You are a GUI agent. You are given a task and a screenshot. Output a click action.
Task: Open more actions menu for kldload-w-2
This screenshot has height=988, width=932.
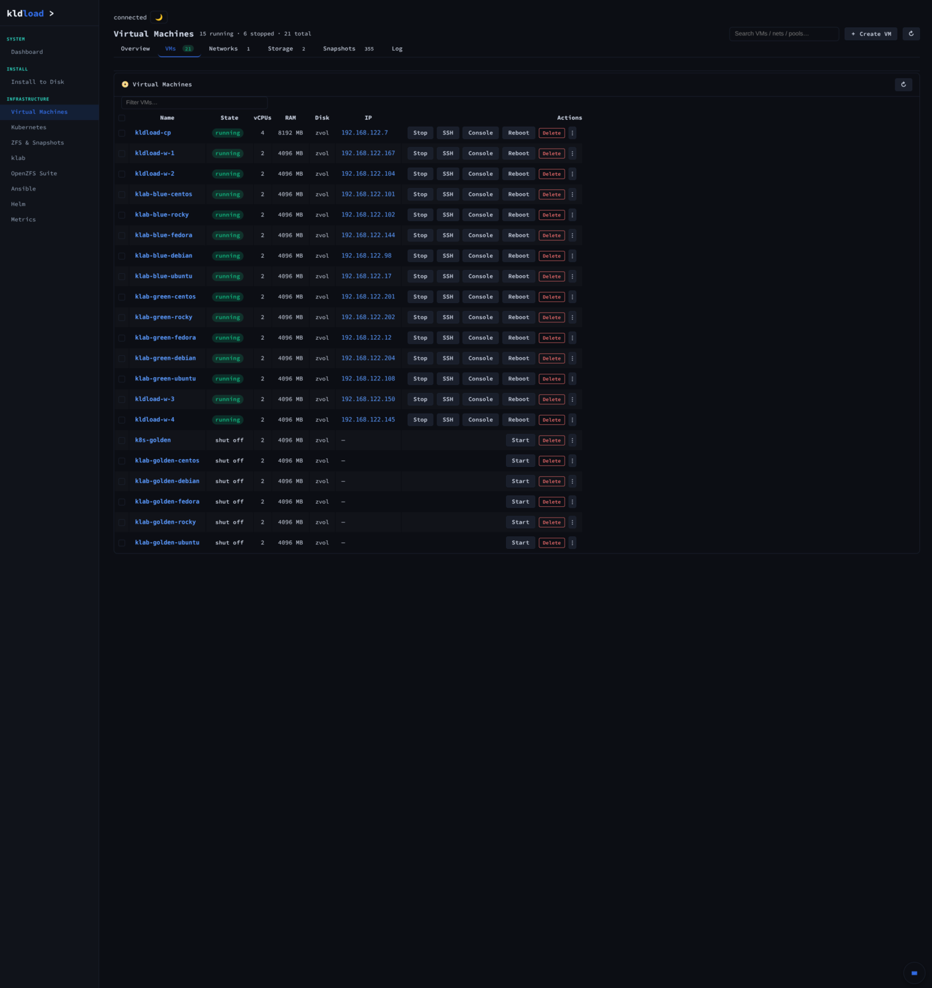coord(572,174)
